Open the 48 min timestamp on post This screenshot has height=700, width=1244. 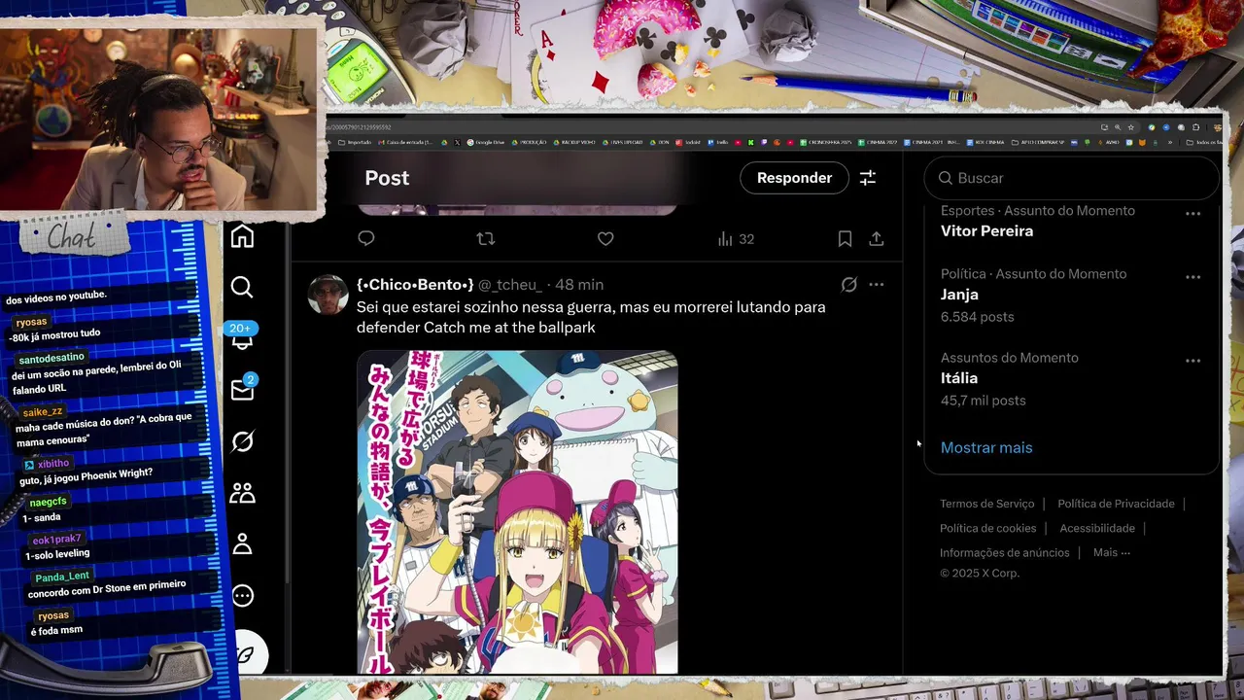(578, 285)
